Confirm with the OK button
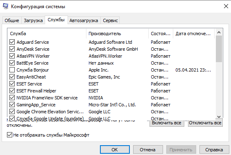Image resolution: width=231 pixels, height=155 pixels. click(x=115, y=150)
